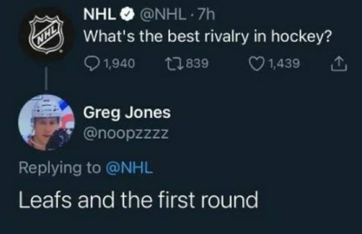Open the share icon on NHL tweet
This screenshot has width=362, height=234.
339,63
